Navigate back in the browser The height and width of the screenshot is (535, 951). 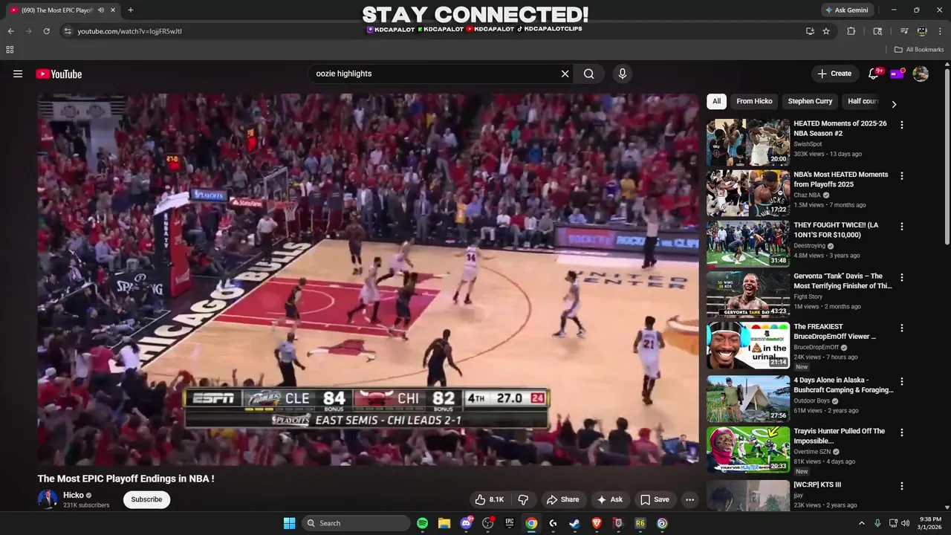click(x=10, y=31)
